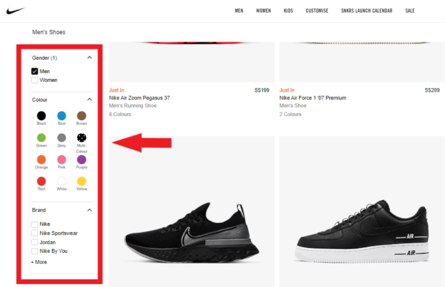This screenshot has height=287, width=445.
Task: Collapse the Colour filter section
Action: coord(90,99)
